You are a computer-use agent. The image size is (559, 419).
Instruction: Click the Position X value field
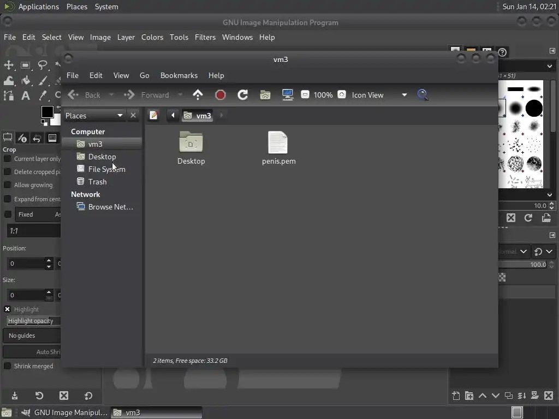tap(26, 264)
